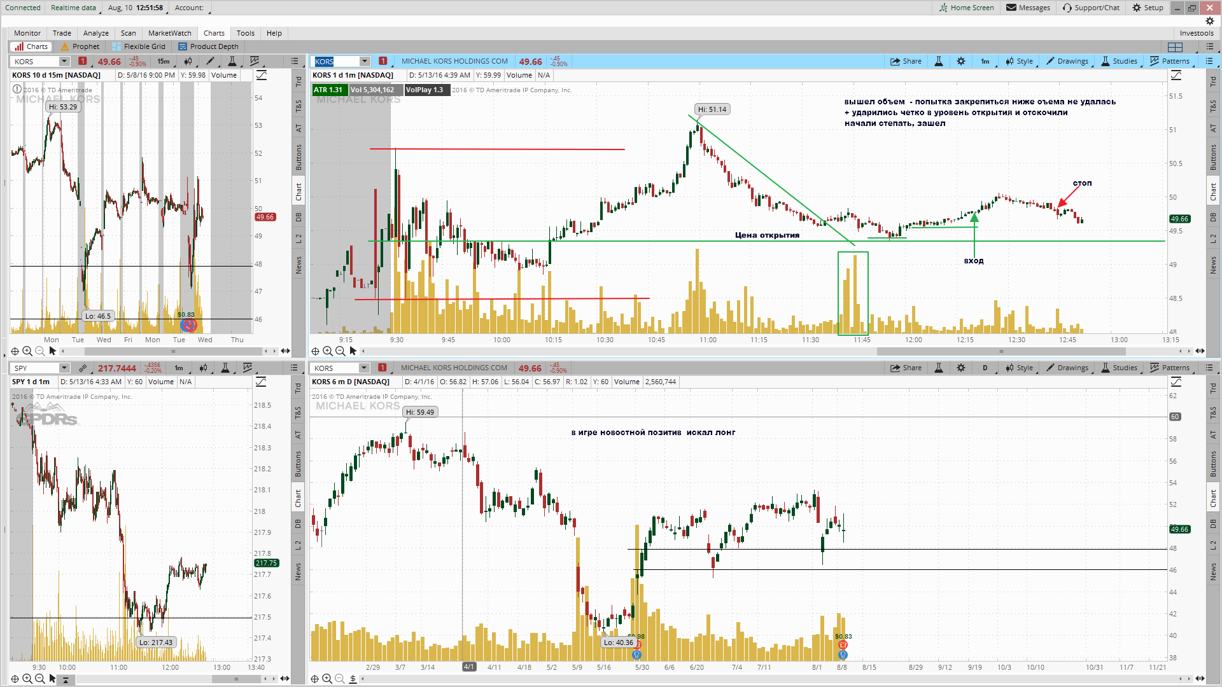
Task: Open the D timeframe dropdown in bottom-right chart
Action: (987, 368)
